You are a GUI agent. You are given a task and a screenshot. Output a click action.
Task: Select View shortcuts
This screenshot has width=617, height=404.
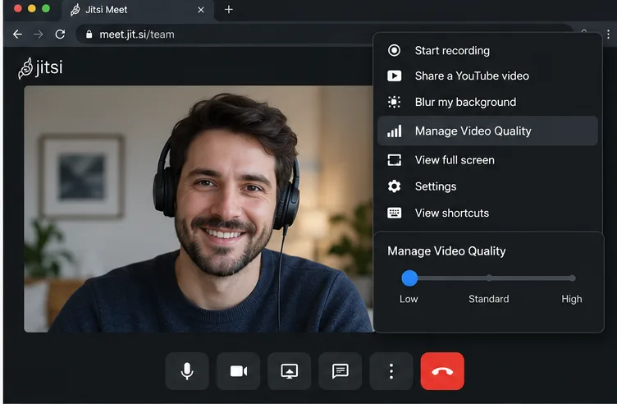point(487,213)
